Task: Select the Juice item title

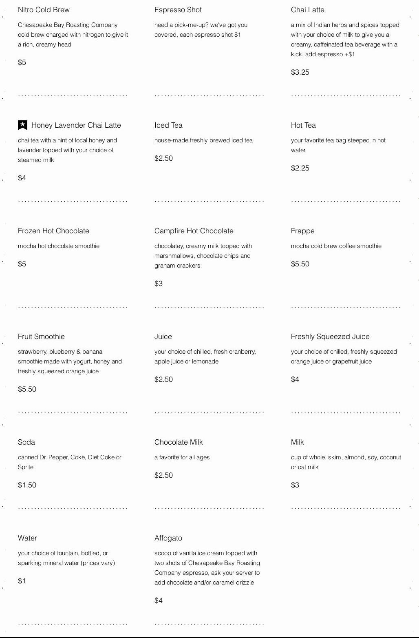Action: 163,337
